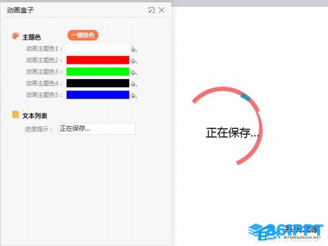Click the 正在保存... text on canvas
Viewport: 328px width, 246px height.
(232, 133)
